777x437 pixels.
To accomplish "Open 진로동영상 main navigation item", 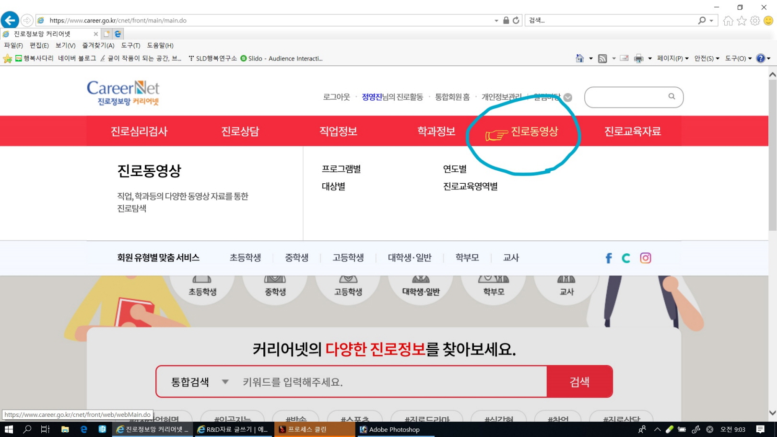I will click(x=534, y=131).
